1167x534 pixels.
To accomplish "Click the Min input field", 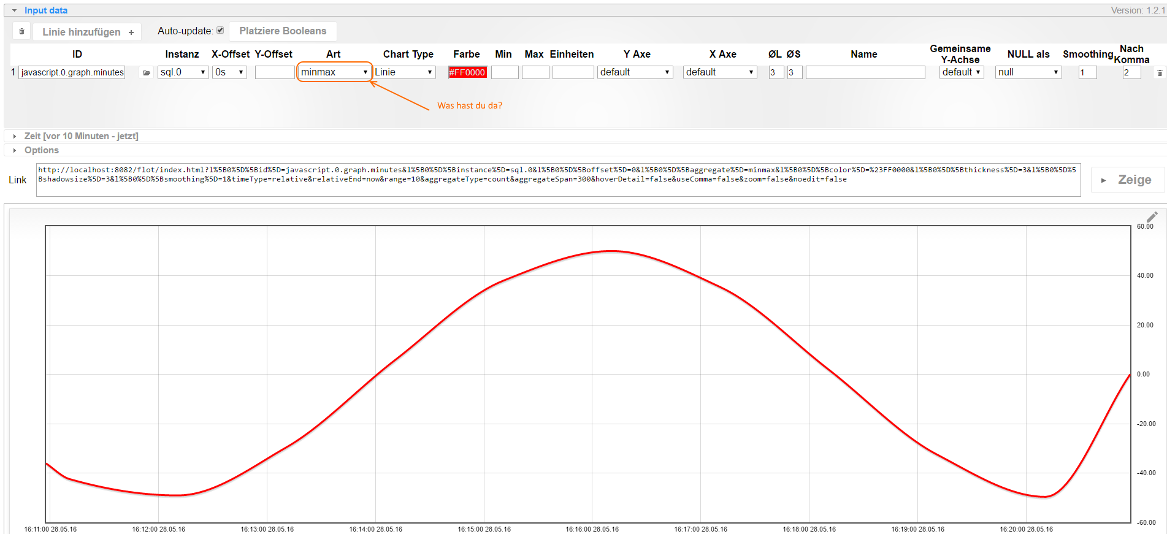I will click(x=505, y=72).
